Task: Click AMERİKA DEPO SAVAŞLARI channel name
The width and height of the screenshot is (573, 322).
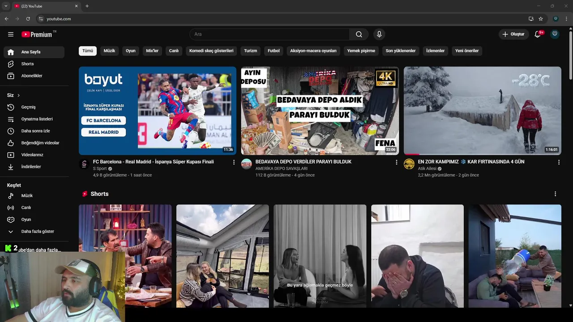Action: pos(282,169)
